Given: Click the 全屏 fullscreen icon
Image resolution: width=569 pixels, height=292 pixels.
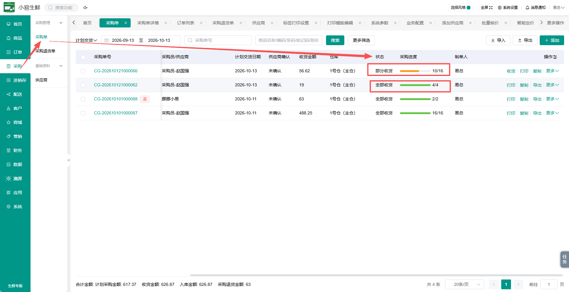Looking at the screenshot, I should [491, 8].
